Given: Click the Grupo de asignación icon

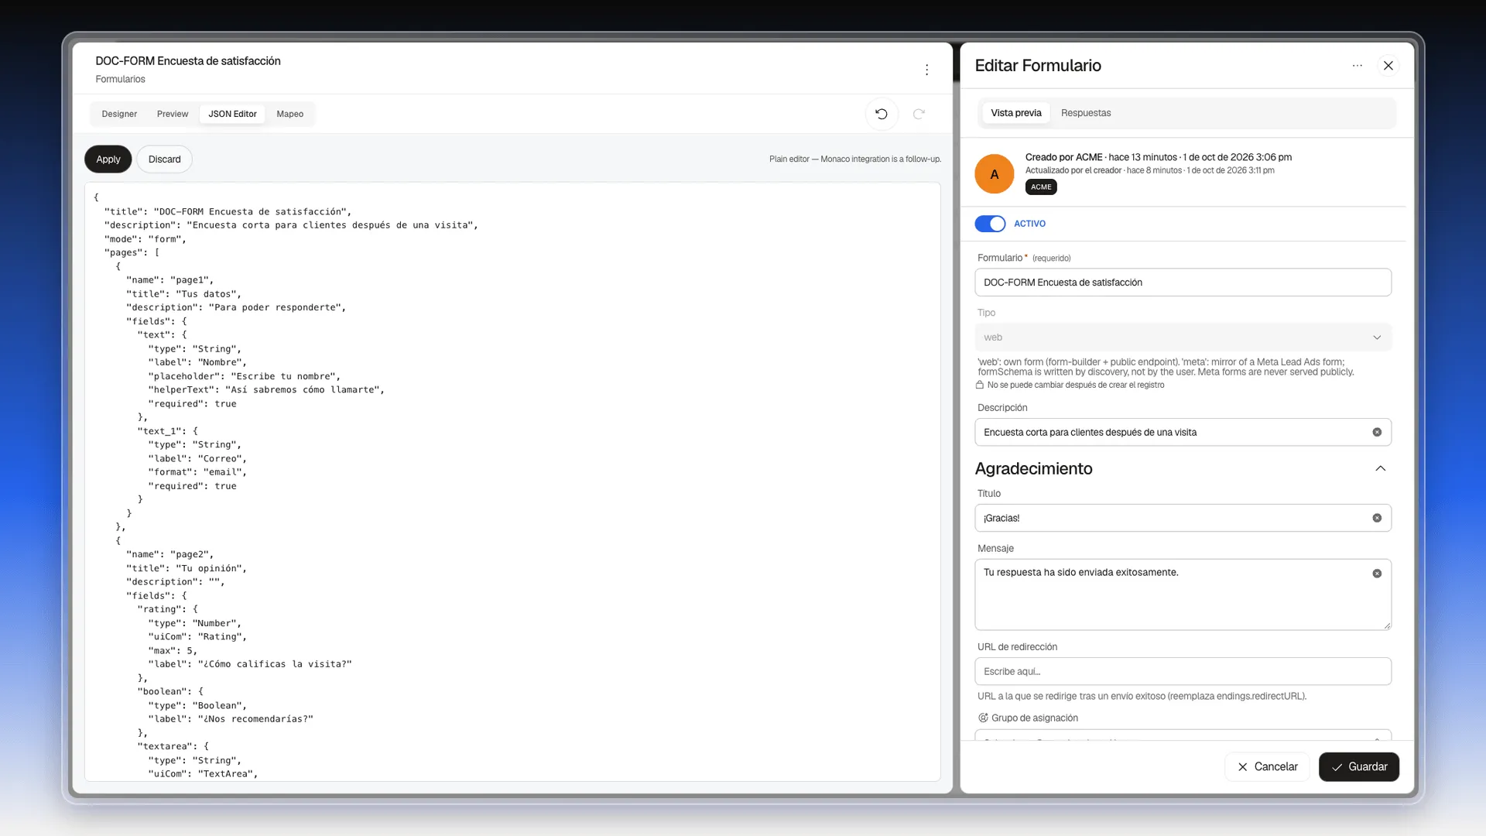Looking at the screenshot, I should pyautogui.click(x=983, y=718).
